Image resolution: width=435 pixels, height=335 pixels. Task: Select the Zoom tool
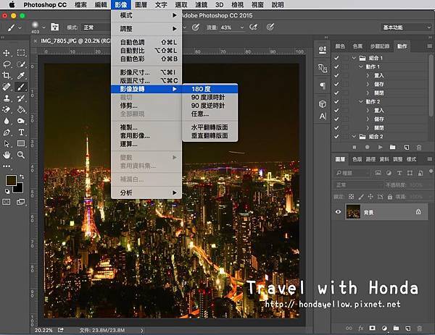(x=21, y=155)
